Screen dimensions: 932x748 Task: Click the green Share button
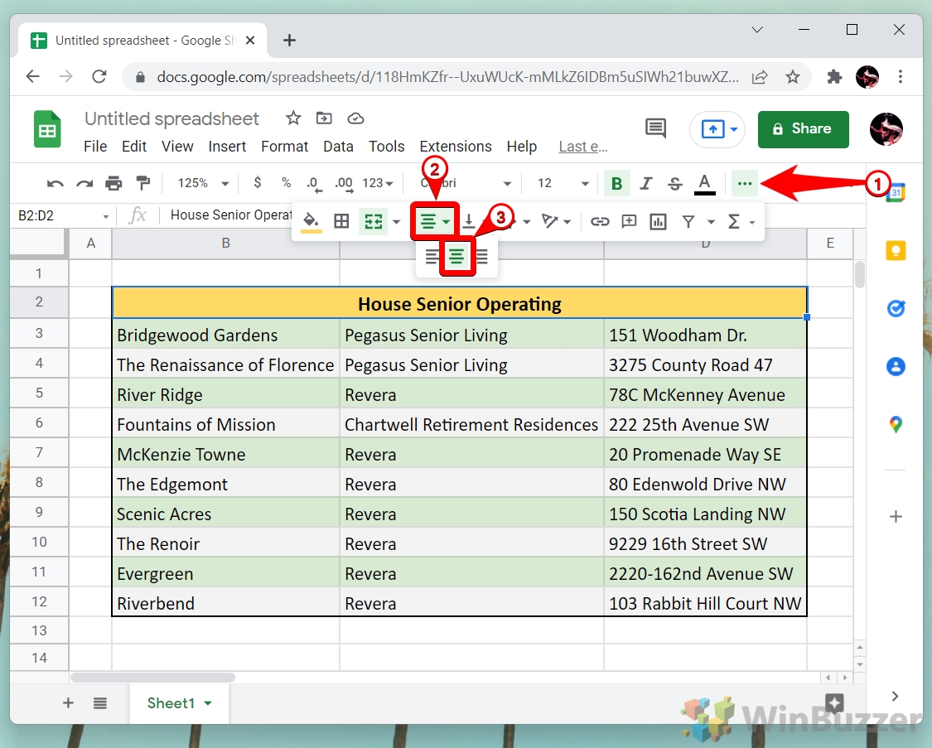pos(803,129)
